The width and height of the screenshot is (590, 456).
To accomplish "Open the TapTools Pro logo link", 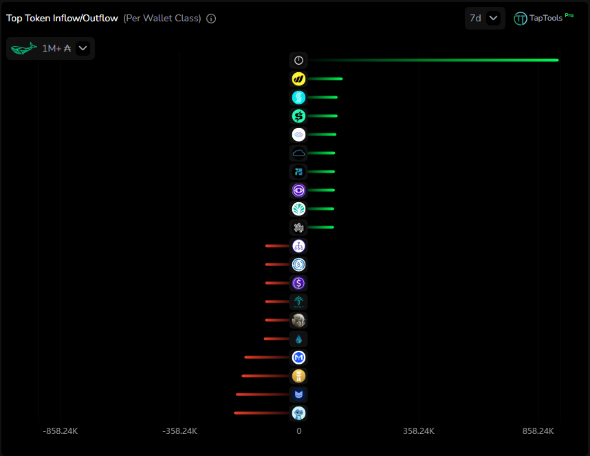I will pos(543,18).
